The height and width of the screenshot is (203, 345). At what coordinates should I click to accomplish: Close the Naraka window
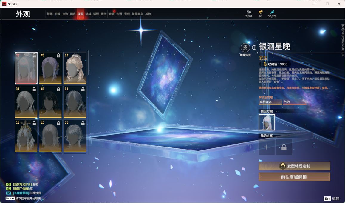[x=339, y=4]
